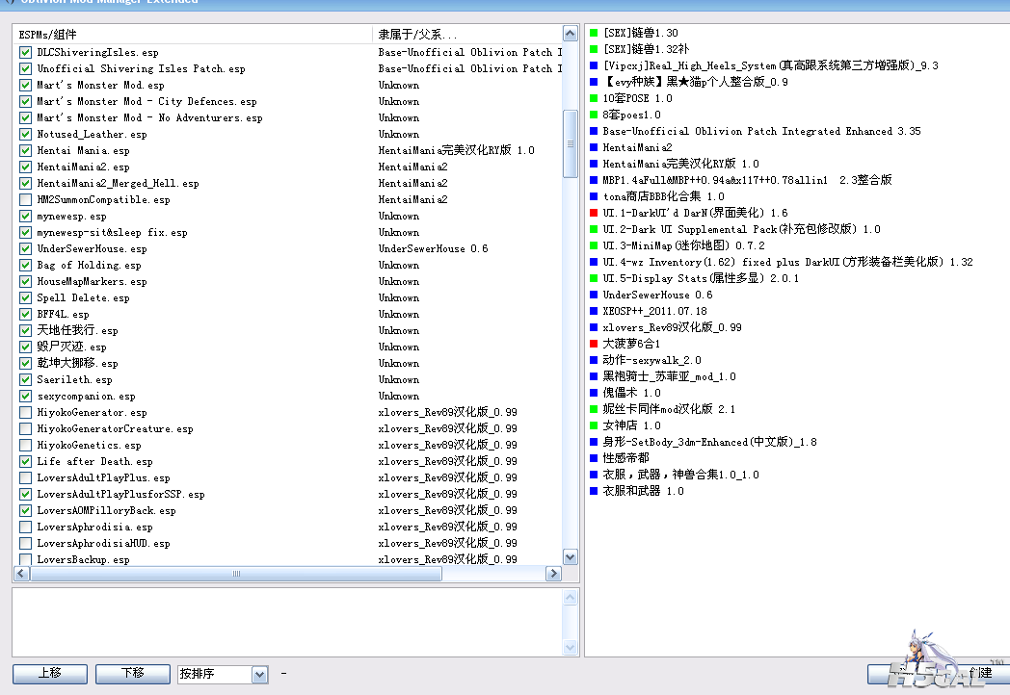Select Spell Delete.esp in the list
Viewport: 1010px width, 695px height.
83,298
